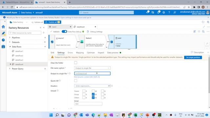Collapse the Factory Resources panel
The height and width of the screenshot is (118, 210).
pyautogui.click(x=44, y=28)
